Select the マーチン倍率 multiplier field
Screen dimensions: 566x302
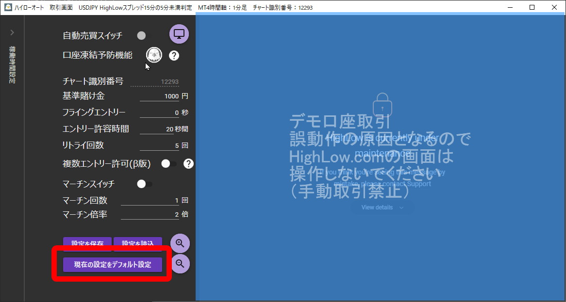point(150,215)
